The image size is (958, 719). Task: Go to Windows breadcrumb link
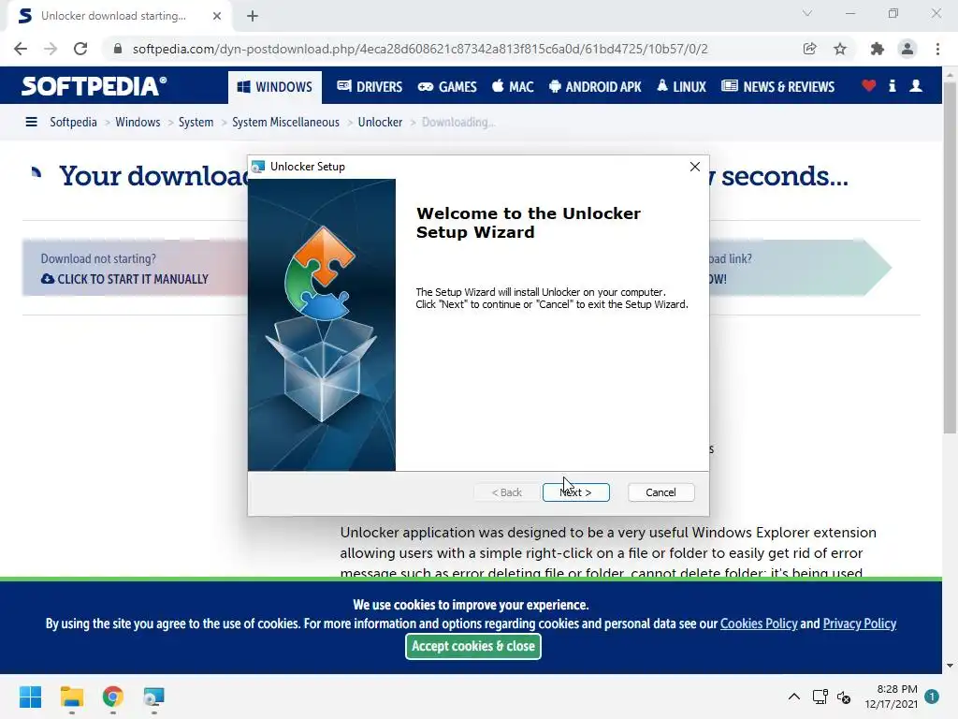(x=138, y=122)
